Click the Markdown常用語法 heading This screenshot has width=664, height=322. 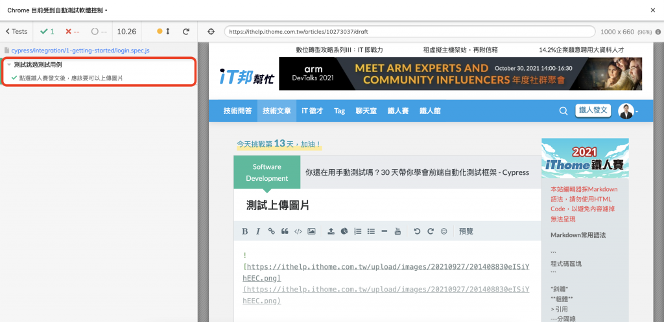[x=578, y=235]
